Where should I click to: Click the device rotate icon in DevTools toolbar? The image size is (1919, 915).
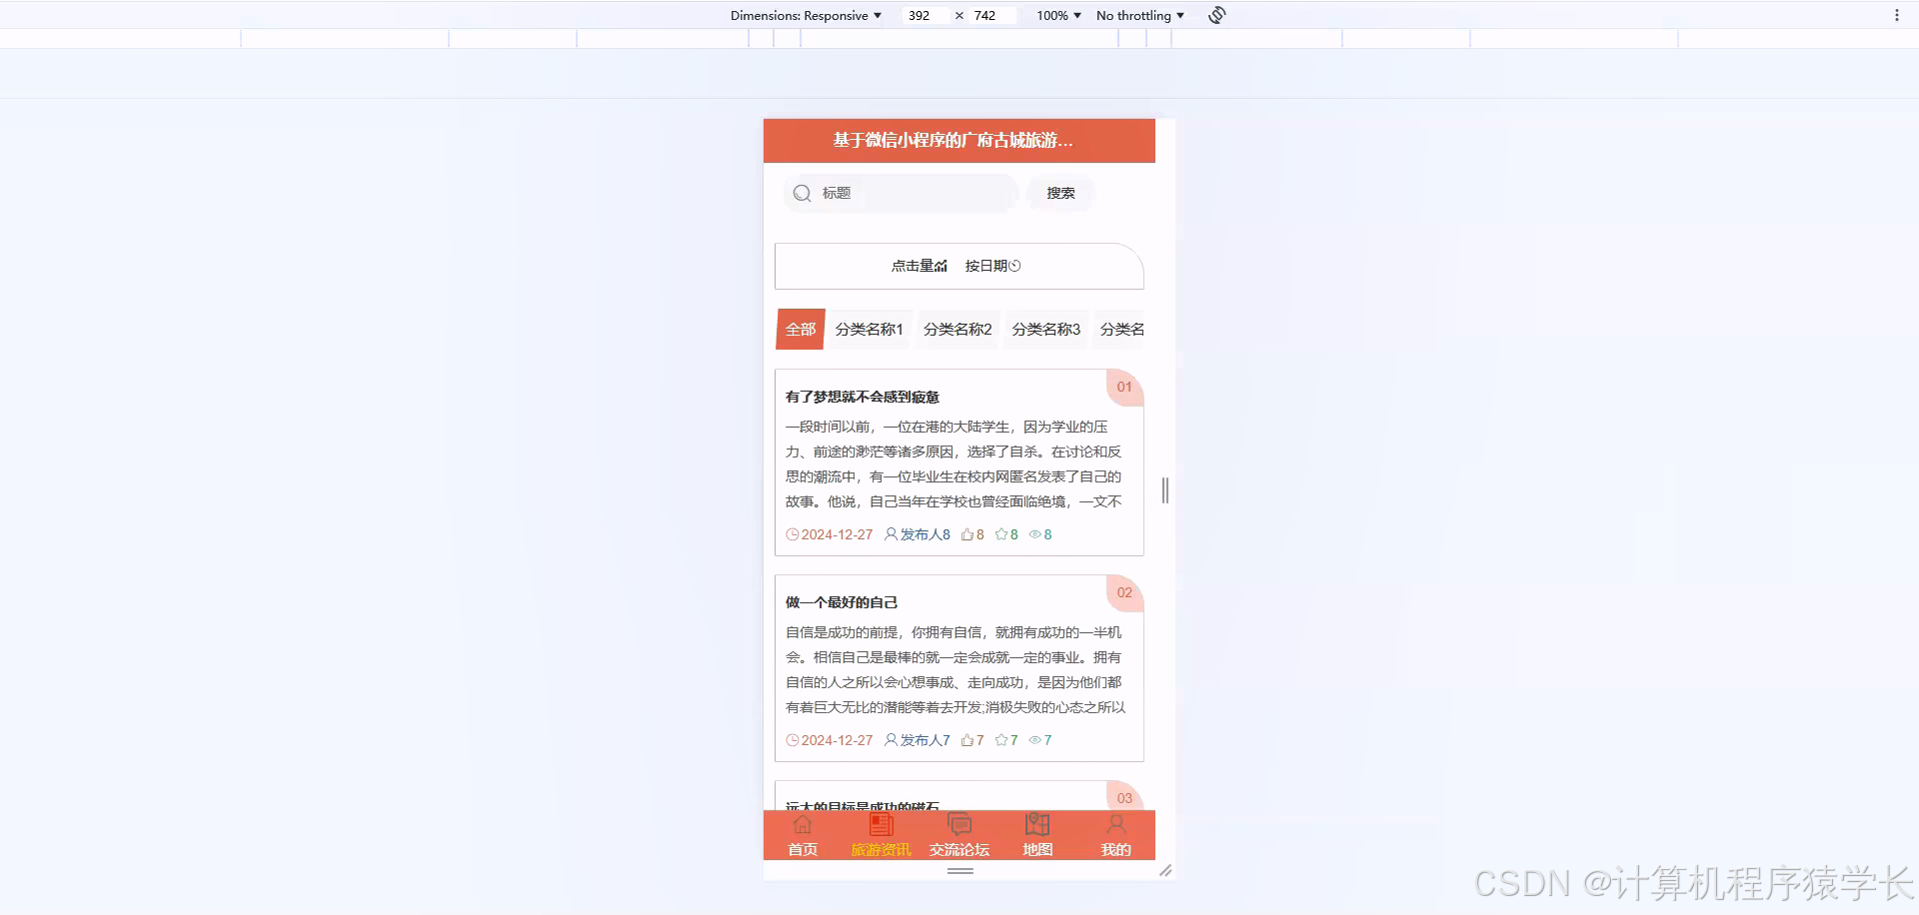[x=1215, y=15]
